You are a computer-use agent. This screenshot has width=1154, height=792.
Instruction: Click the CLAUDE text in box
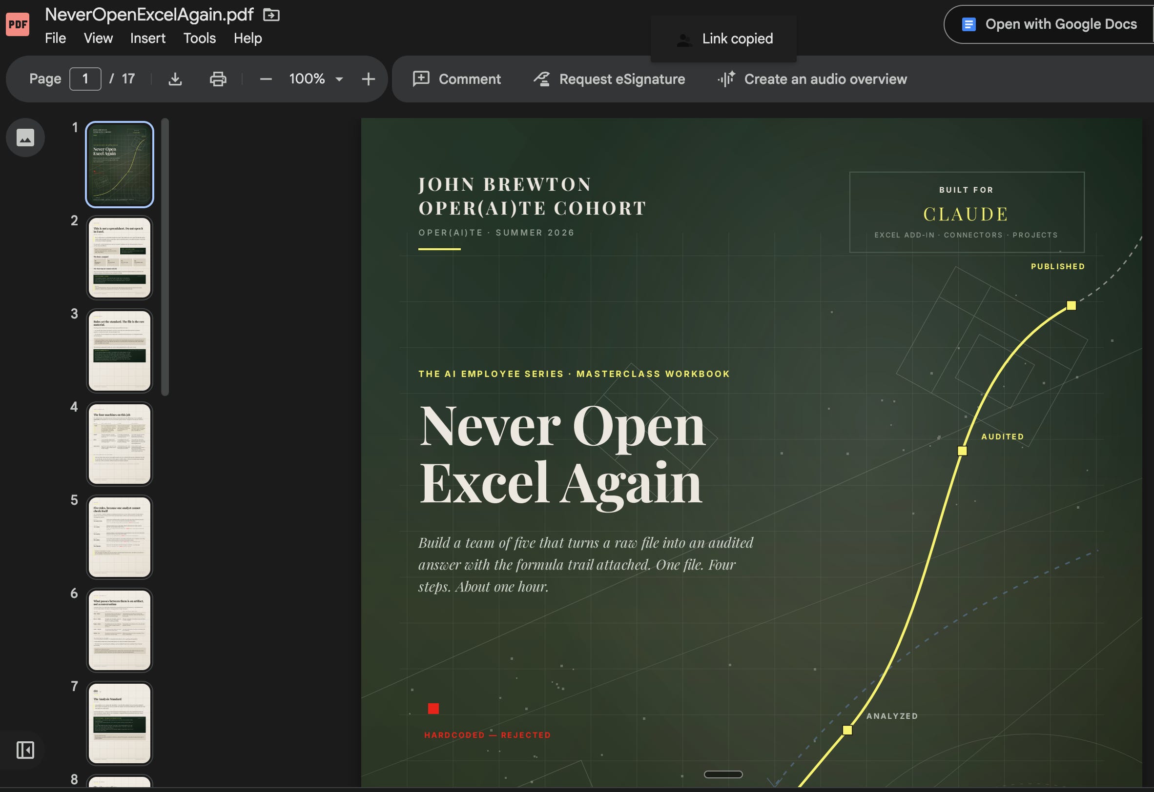966,215
